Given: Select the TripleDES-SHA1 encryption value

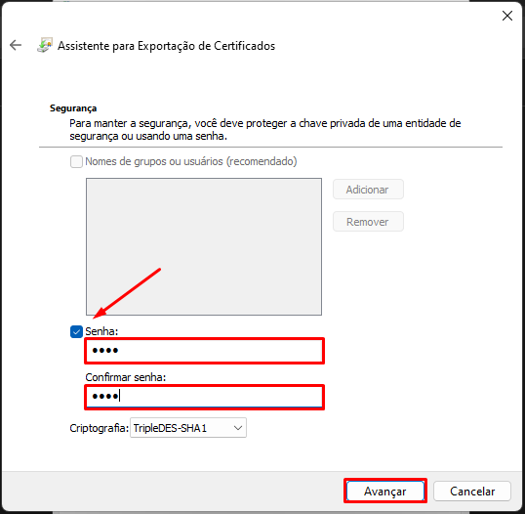Looking at the screenshot, I should point(170,428).
